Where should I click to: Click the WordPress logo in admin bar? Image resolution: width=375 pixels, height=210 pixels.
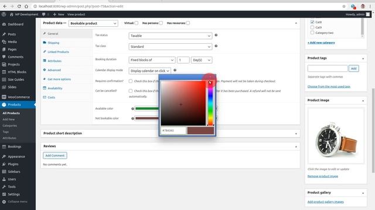pos(4,14)
